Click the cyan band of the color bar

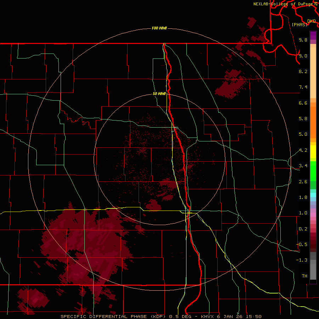point(313,195)
